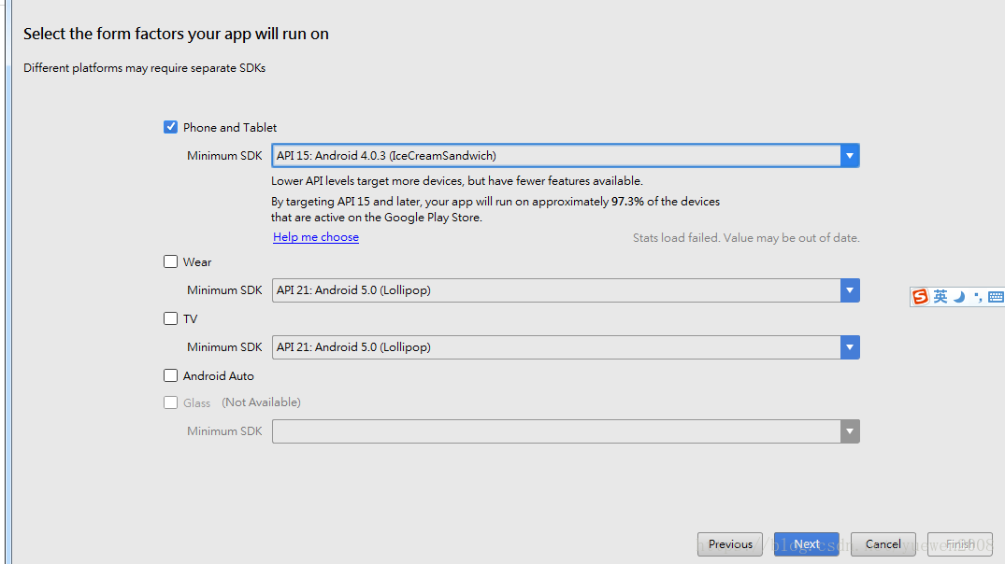Check the Android Auto option
Viewport: 1005px width, 564px height.
[170, 375]
